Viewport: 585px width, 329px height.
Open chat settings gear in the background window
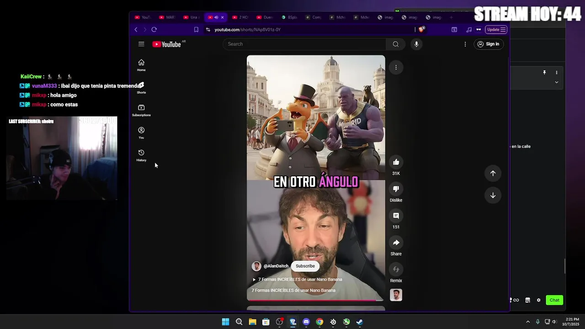(x=538, y=300)
